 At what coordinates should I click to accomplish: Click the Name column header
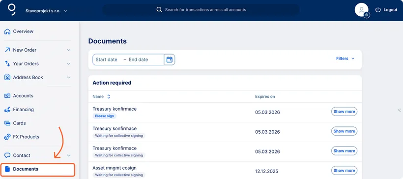click(98, 97)
